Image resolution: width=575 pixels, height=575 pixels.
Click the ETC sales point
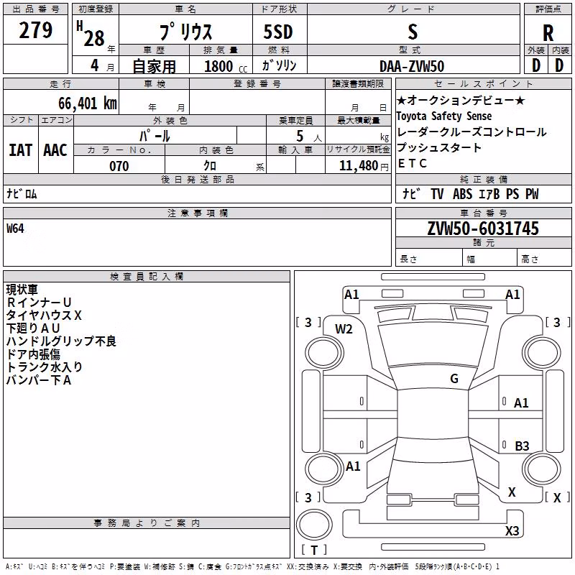point(412,163)
